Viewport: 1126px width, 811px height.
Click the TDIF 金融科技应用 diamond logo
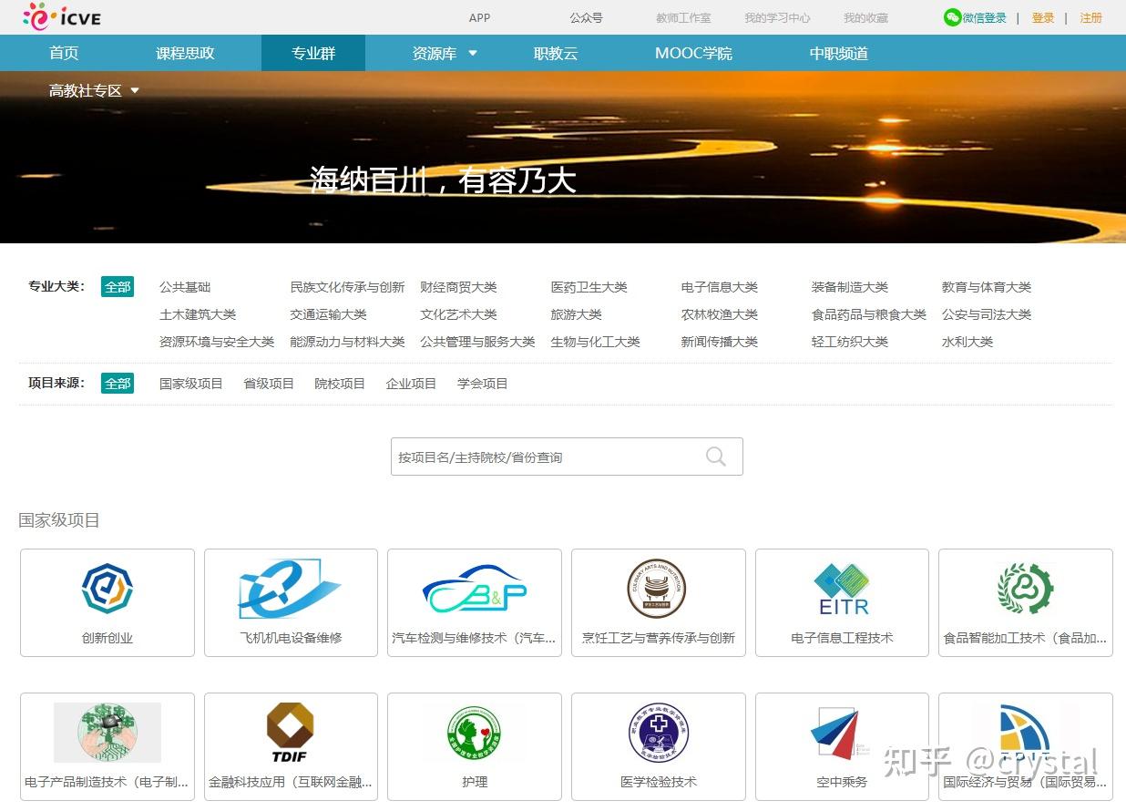290,731
